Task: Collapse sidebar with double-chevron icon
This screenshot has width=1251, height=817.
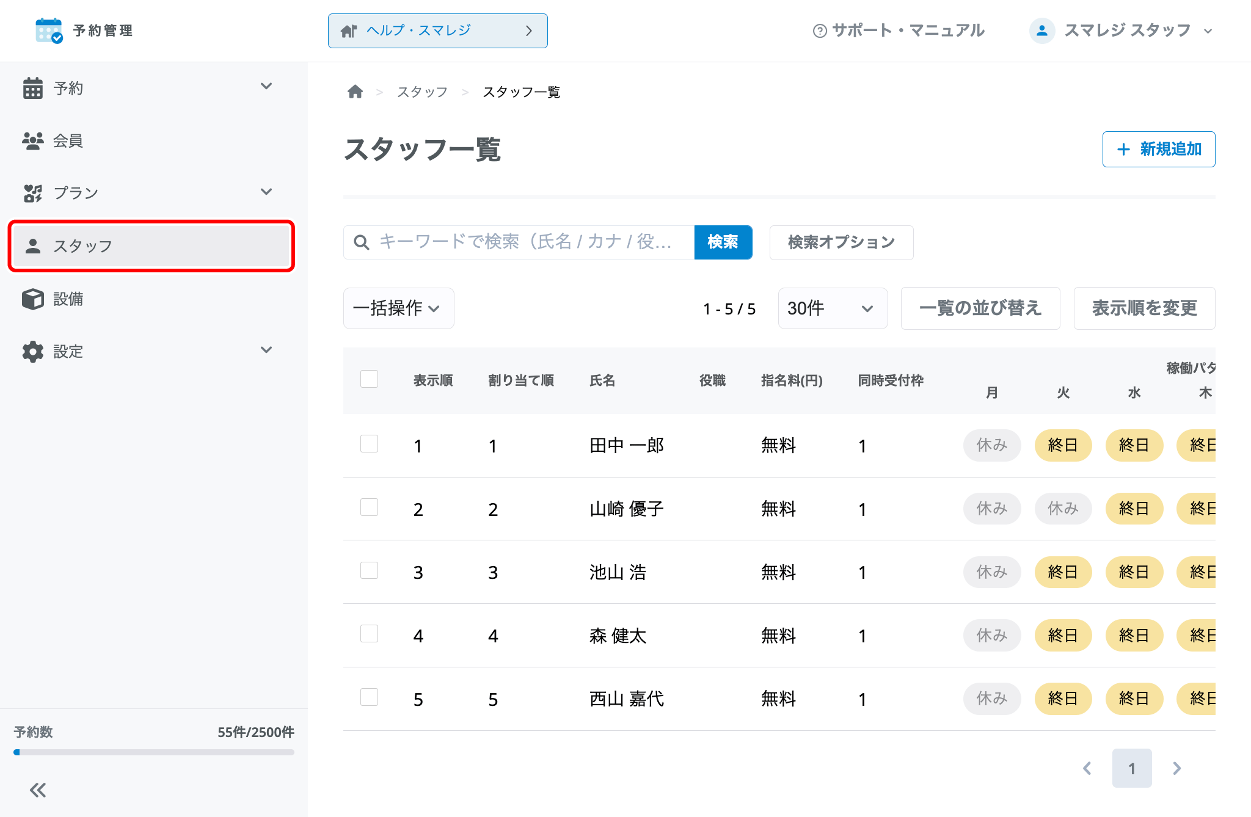Action: tap(38, 790)
